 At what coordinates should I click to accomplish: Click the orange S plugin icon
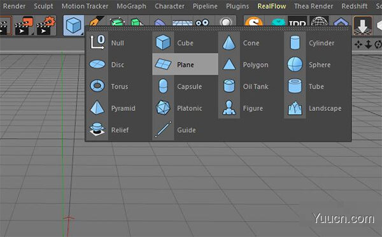point(254,21)
